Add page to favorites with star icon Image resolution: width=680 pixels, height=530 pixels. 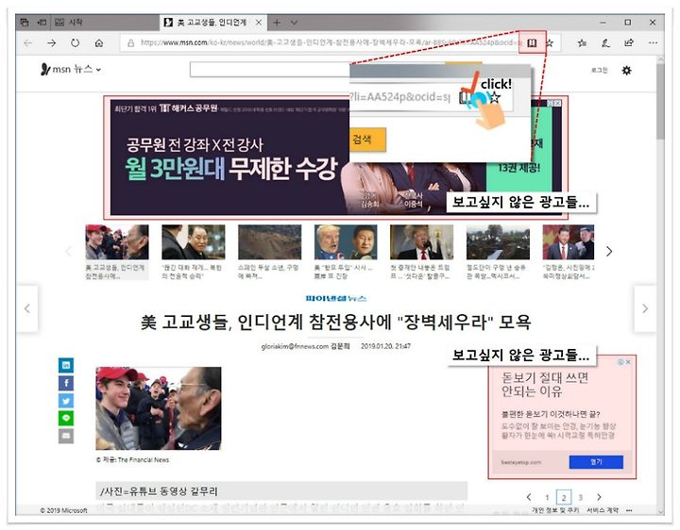[550, 42]
